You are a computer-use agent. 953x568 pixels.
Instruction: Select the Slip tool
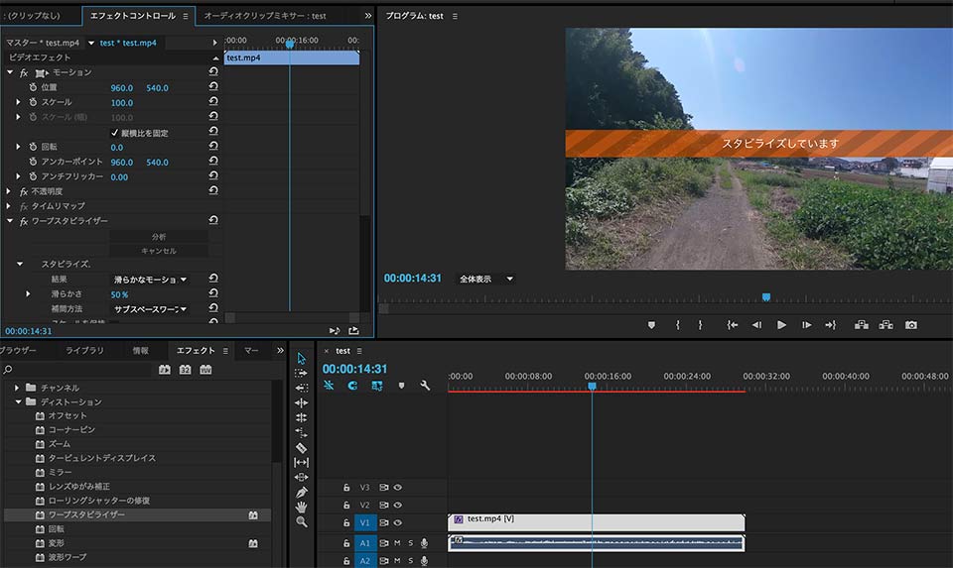pos(302,462)
